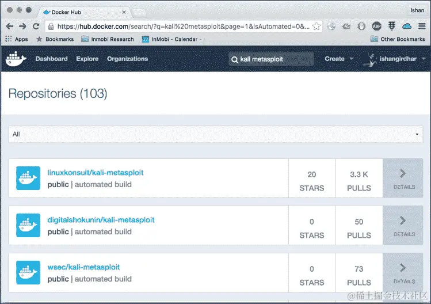Go back with the browser back arrow
This screenshot has width=431, height=304.
10,26
